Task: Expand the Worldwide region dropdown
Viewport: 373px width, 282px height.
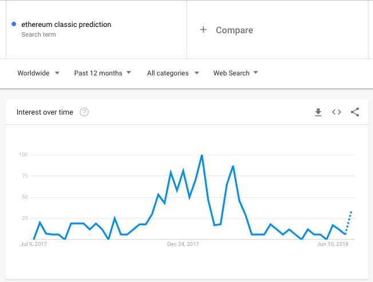Action: coord(38,73)
